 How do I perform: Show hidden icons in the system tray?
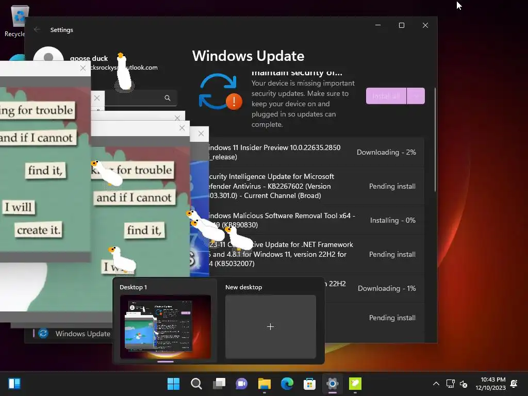click(x=436, y=384)
